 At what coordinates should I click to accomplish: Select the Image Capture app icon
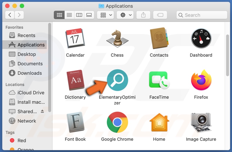click(x=201, y=122)
